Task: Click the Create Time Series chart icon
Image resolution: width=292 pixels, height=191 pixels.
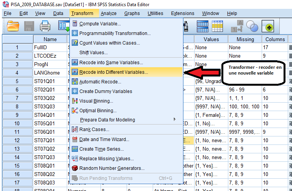Action: tap(75, 149)
